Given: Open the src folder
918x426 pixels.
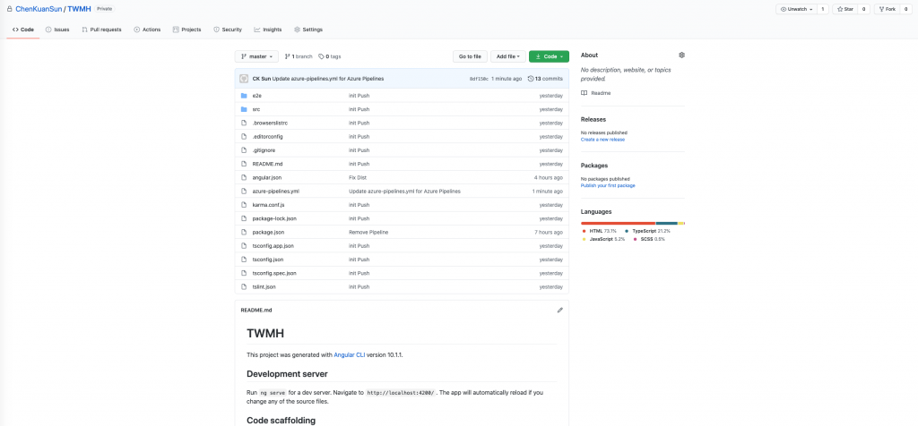Looking at the screenshot, I should coord(255,109).
